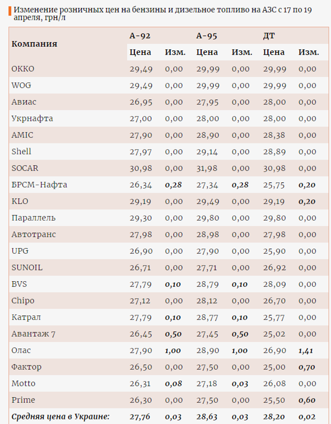Click the WOG company name
Viewport: 331px width, 424px height.
coord(22,85)
